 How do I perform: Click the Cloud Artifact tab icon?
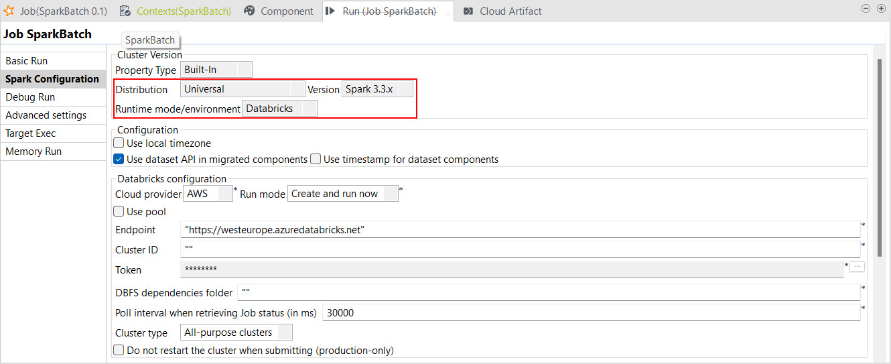point(468,11)
